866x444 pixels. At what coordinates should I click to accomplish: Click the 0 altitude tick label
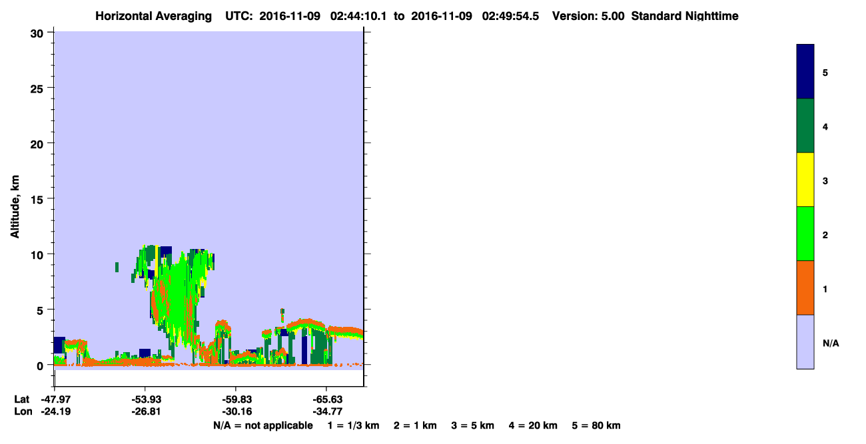41,365
